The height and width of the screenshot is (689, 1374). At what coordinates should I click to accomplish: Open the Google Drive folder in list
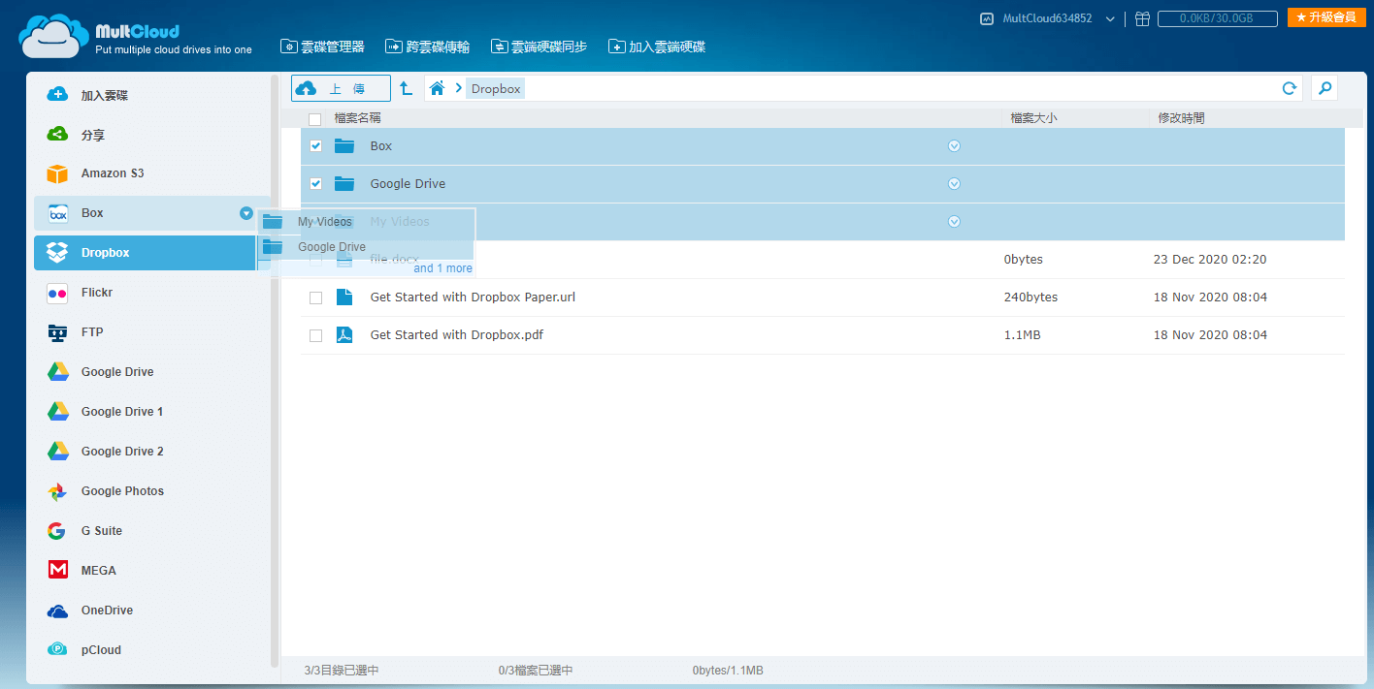tap(408, 184)
